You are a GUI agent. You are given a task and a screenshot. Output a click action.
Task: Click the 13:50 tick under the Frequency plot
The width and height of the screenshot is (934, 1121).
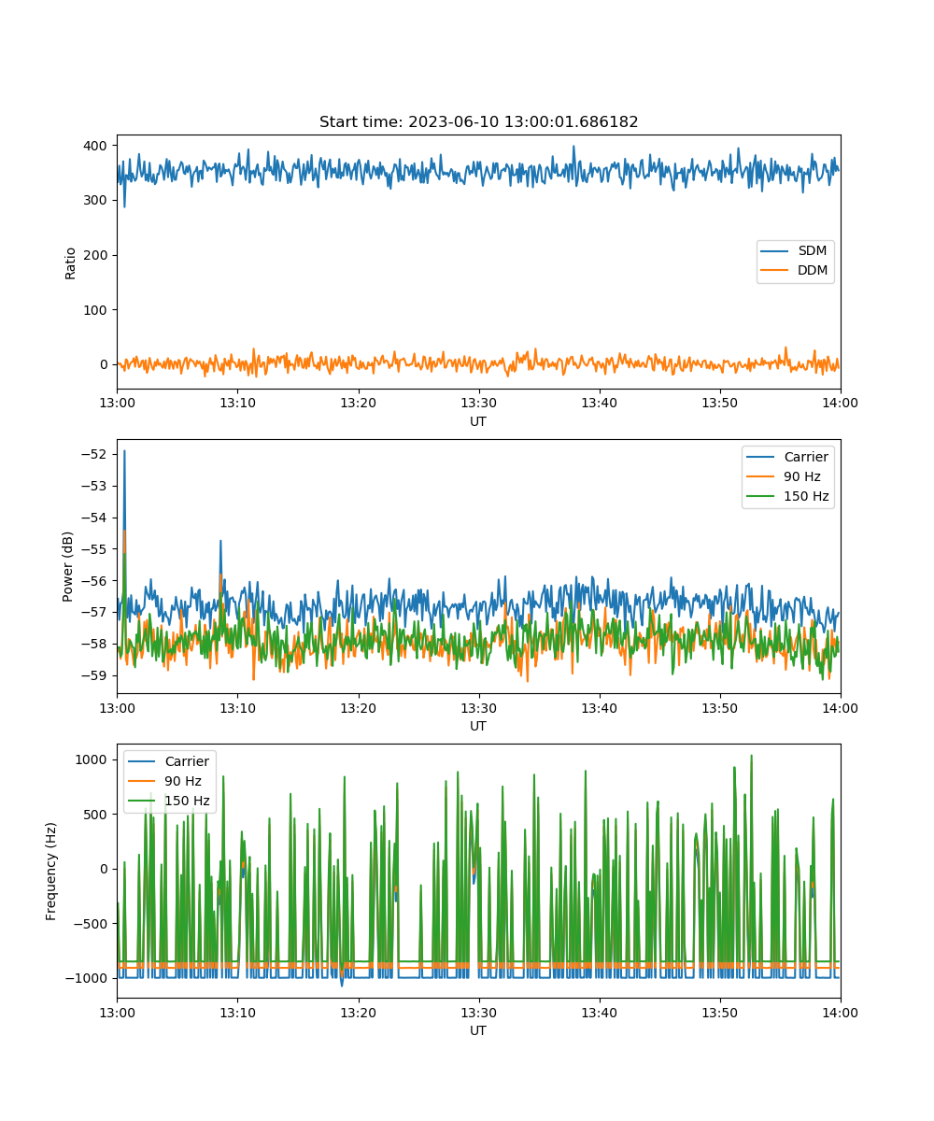tap(720, 1012)
